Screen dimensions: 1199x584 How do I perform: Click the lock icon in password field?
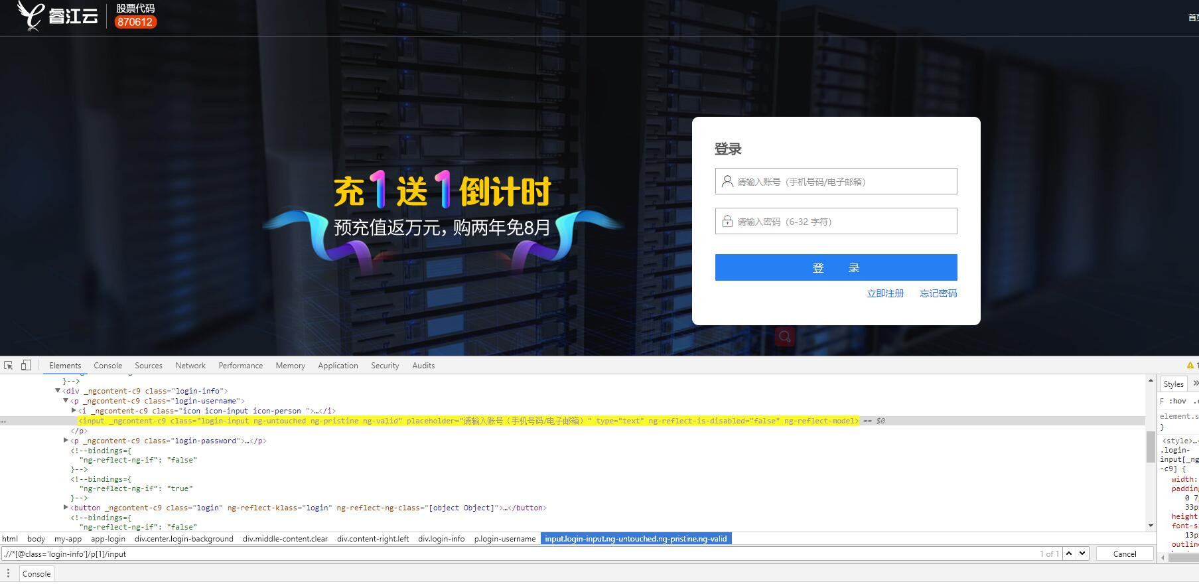[727, 221]
